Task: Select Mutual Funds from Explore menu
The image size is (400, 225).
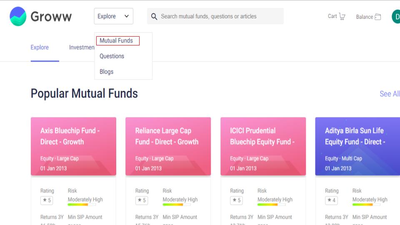Action: point(116,40)
